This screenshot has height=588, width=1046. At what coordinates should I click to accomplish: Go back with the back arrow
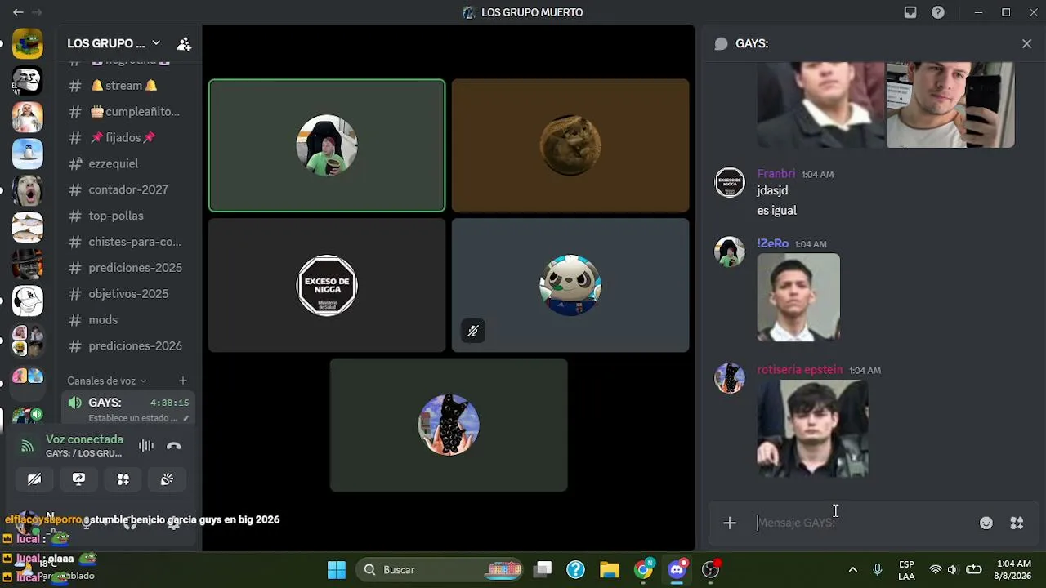18,12
